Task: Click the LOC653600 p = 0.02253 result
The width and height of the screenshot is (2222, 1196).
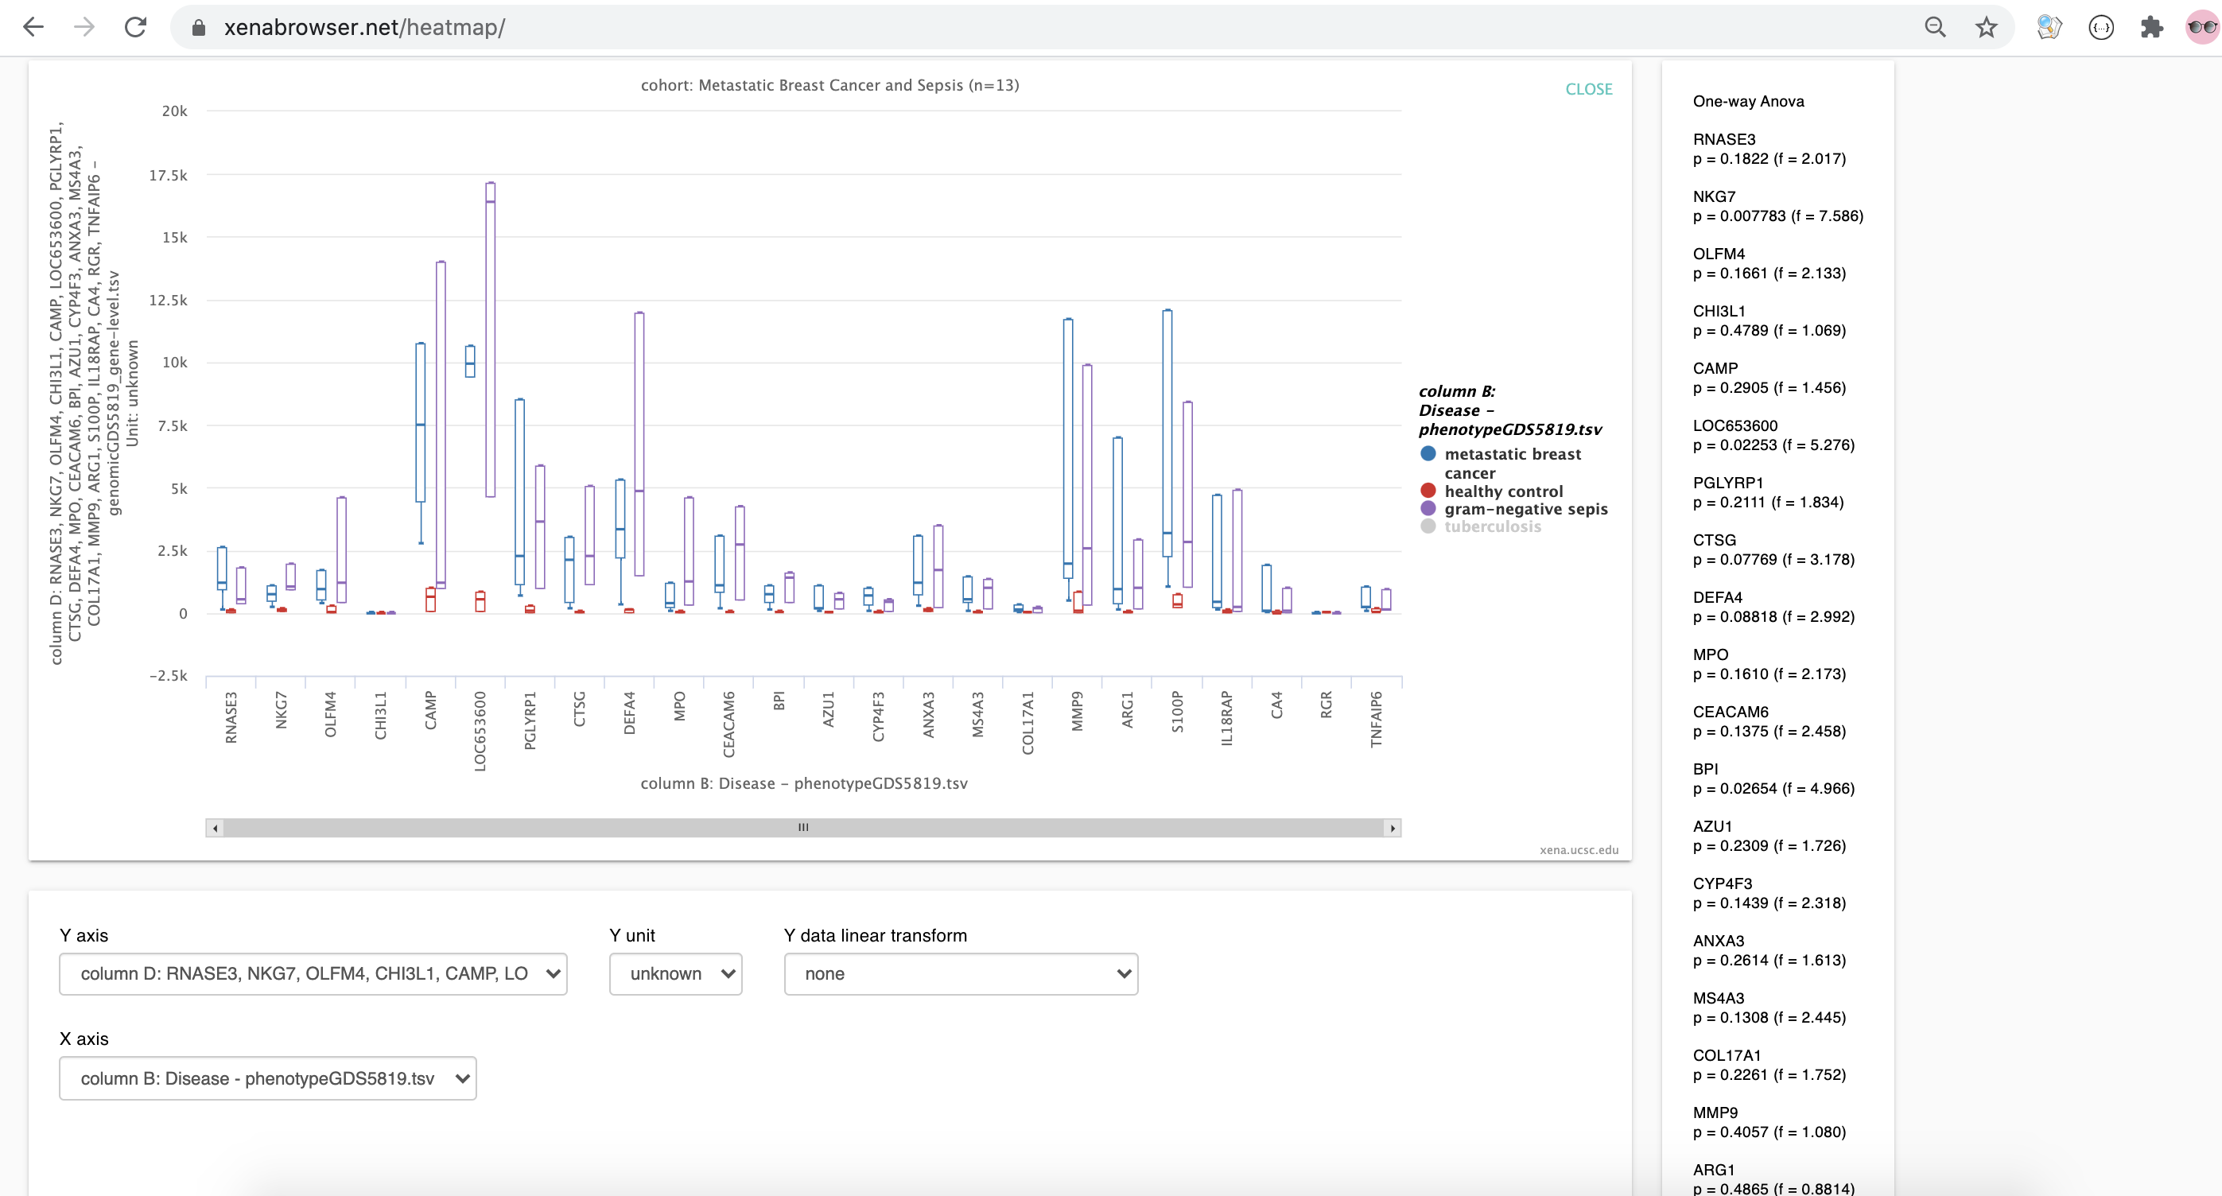Action: (x=1773, y=436)
